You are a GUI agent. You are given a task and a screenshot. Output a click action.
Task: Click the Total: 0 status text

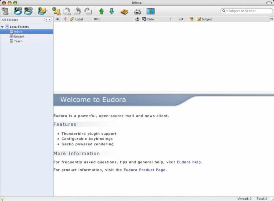pyautogui.click(x=262, y=199)
